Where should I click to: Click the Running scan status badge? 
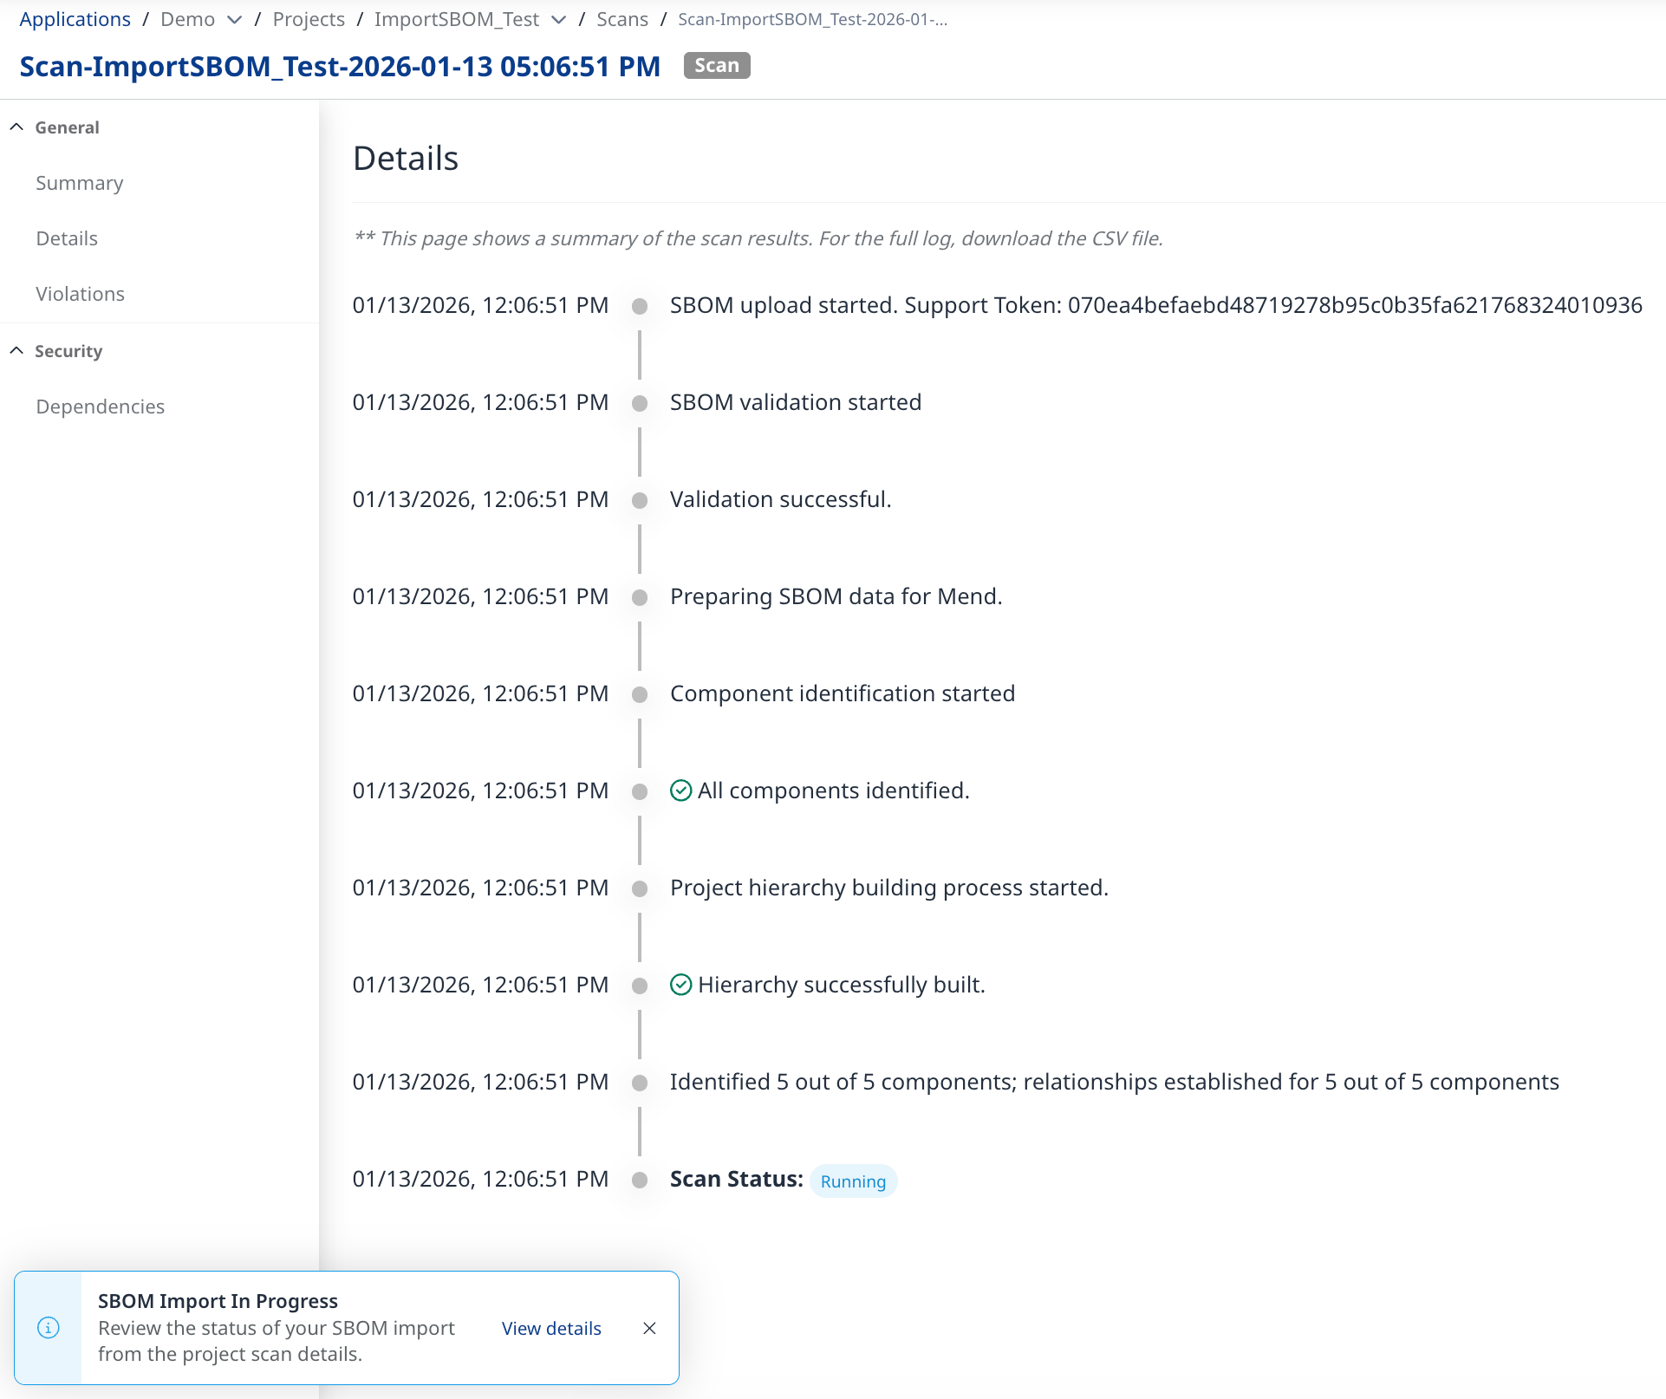[853, 1181]
